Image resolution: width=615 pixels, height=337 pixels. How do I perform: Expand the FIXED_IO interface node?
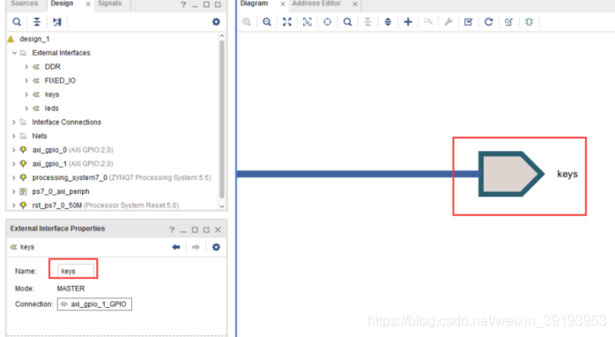(26, 80)
